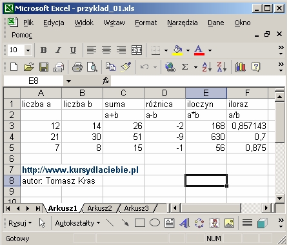Launch the Chart Wizard icon
Image resolution: width=289 pixels, height=245 pixels.
tap(240, 67)
